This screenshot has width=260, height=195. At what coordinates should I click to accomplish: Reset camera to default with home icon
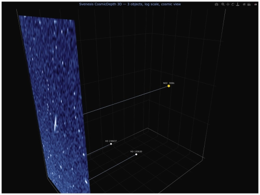244,4
